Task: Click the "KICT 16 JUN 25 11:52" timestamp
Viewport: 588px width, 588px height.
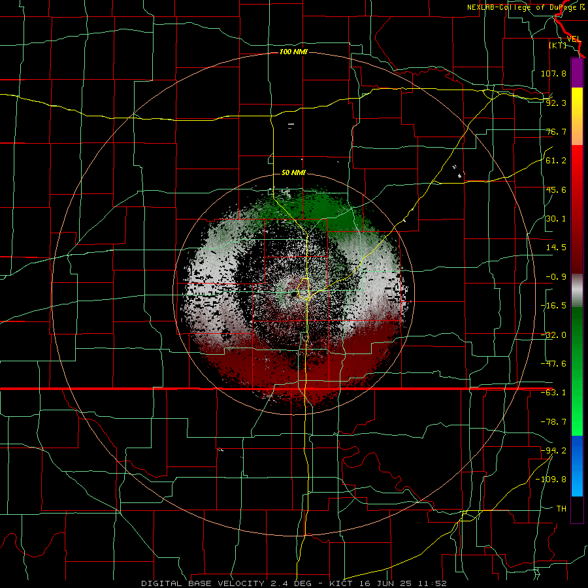Action: point(388,583)
